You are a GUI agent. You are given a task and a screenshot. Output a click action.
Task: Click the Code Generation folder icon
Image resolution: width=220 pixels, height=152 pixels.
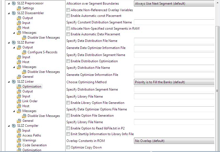19,145
